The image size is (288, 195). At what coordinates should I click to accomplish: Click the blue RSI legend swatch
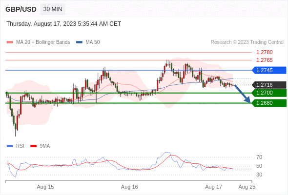point(10,146)
